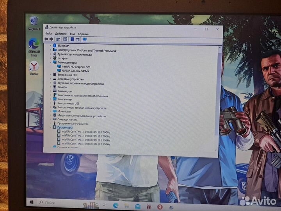Select Программные устройства
This screenshot has width=281, height=211.
[x=73, y=123]
